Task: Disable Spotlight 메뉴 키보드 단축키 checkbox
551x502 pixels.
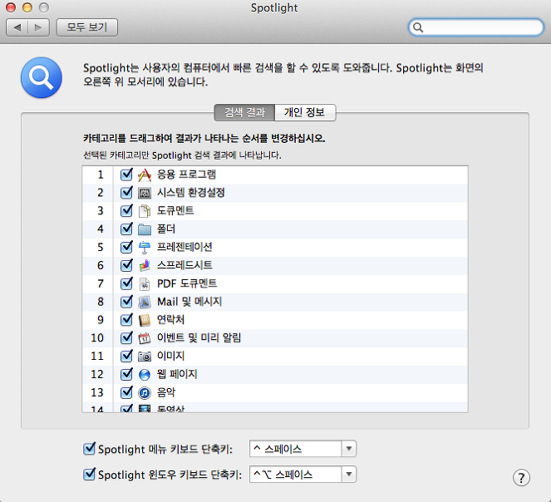Action: 89,449
